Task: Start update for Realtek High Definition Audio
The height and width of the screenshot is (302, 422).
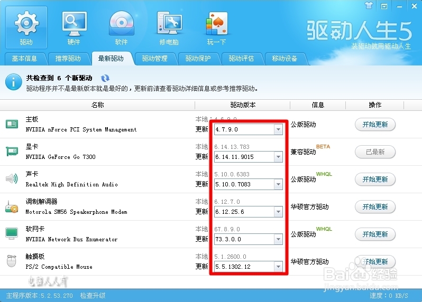Action: [x=375, y=179]
